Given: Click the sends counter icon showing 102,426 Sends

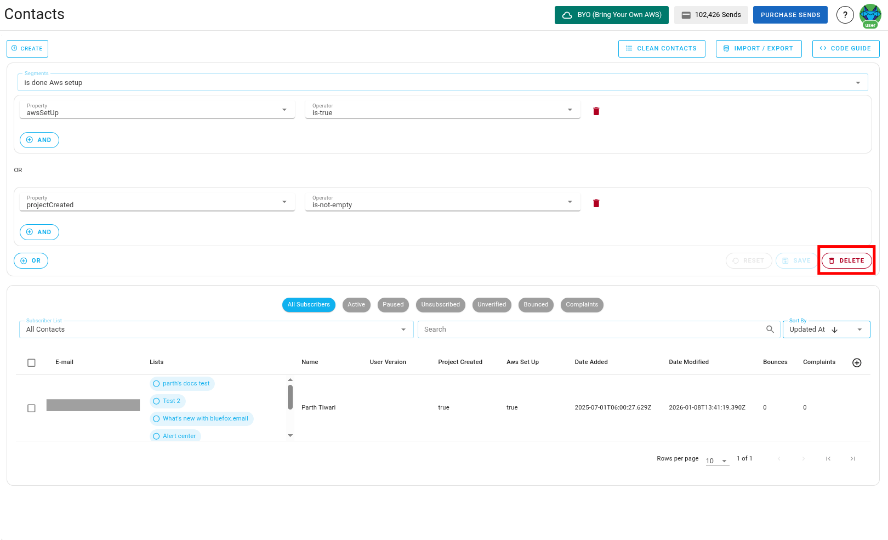Looking at the screenshot, I should point(686,15).
